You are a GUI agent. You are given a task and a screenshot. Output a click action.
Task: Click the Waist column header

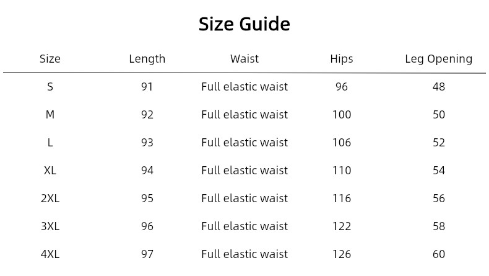244,59
